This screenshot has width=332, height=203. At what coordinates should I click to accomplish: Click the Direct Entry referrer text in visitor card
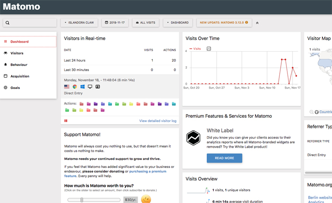point(73,93)
